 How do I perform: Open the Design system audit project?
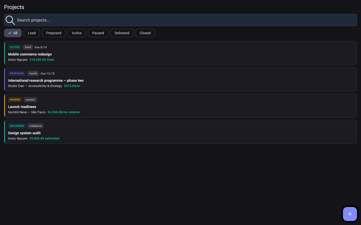(180, 132)
